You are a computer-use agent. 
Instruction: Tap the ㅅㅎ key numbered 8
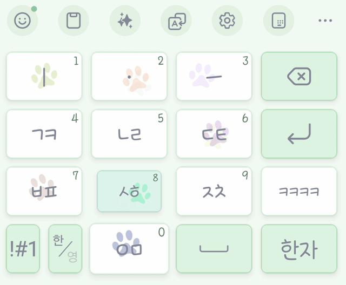coord(129,191)
